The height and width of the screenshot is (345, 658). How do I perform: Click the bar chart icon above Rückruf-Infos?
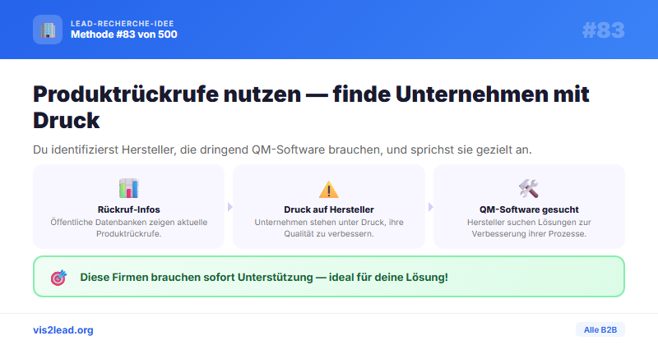click(x=128, y=188)
